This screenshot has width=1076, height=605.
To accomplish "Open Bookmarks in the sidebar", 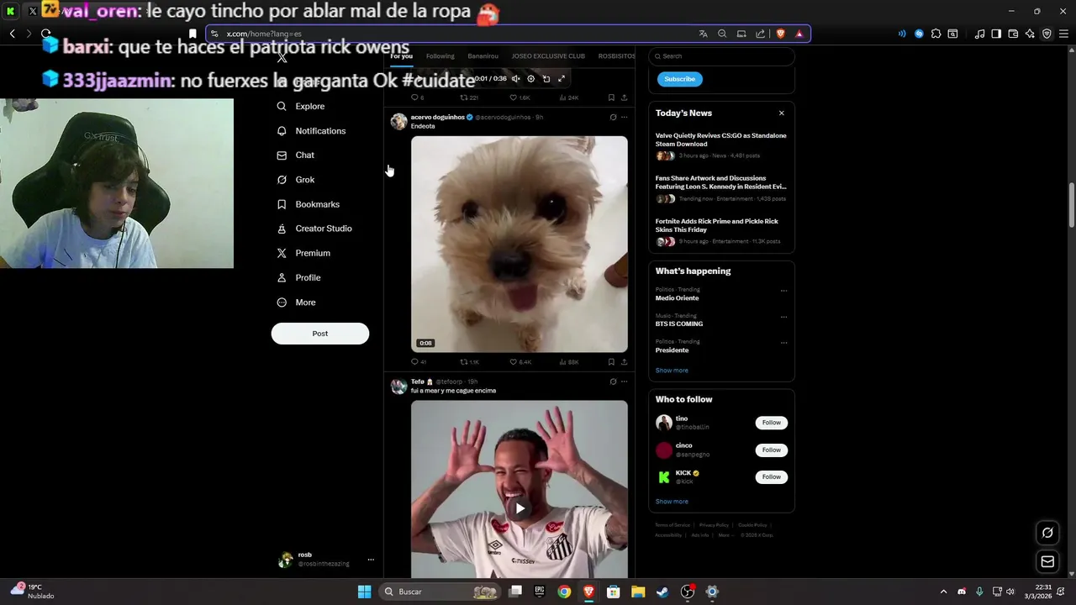I will [308, 204].
